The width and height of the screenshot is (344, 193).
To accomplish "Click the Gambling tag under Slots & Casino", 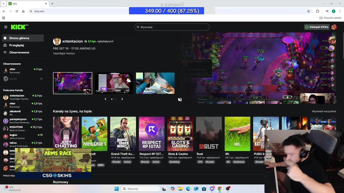I will (174, 162).
